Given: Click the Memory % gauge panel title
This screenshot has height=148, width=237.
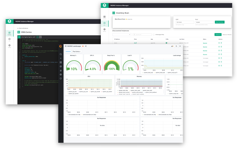Looking at the screenshot, I should point(73,56).
